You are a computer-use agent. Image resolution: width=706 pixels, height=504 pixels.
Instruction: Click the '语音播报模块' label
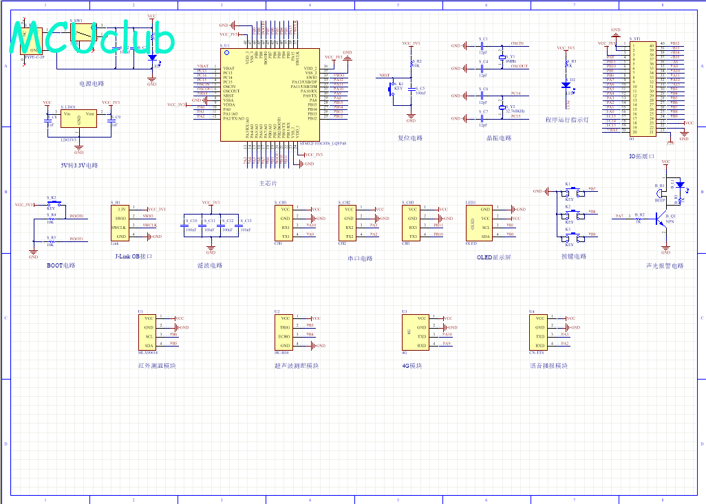[549, 366]
